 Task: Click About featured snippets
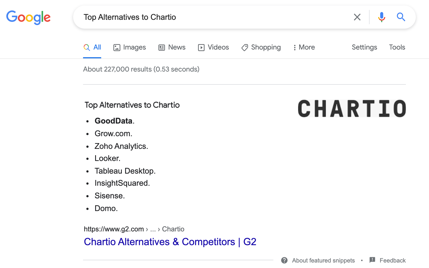(x=323, y=260)
